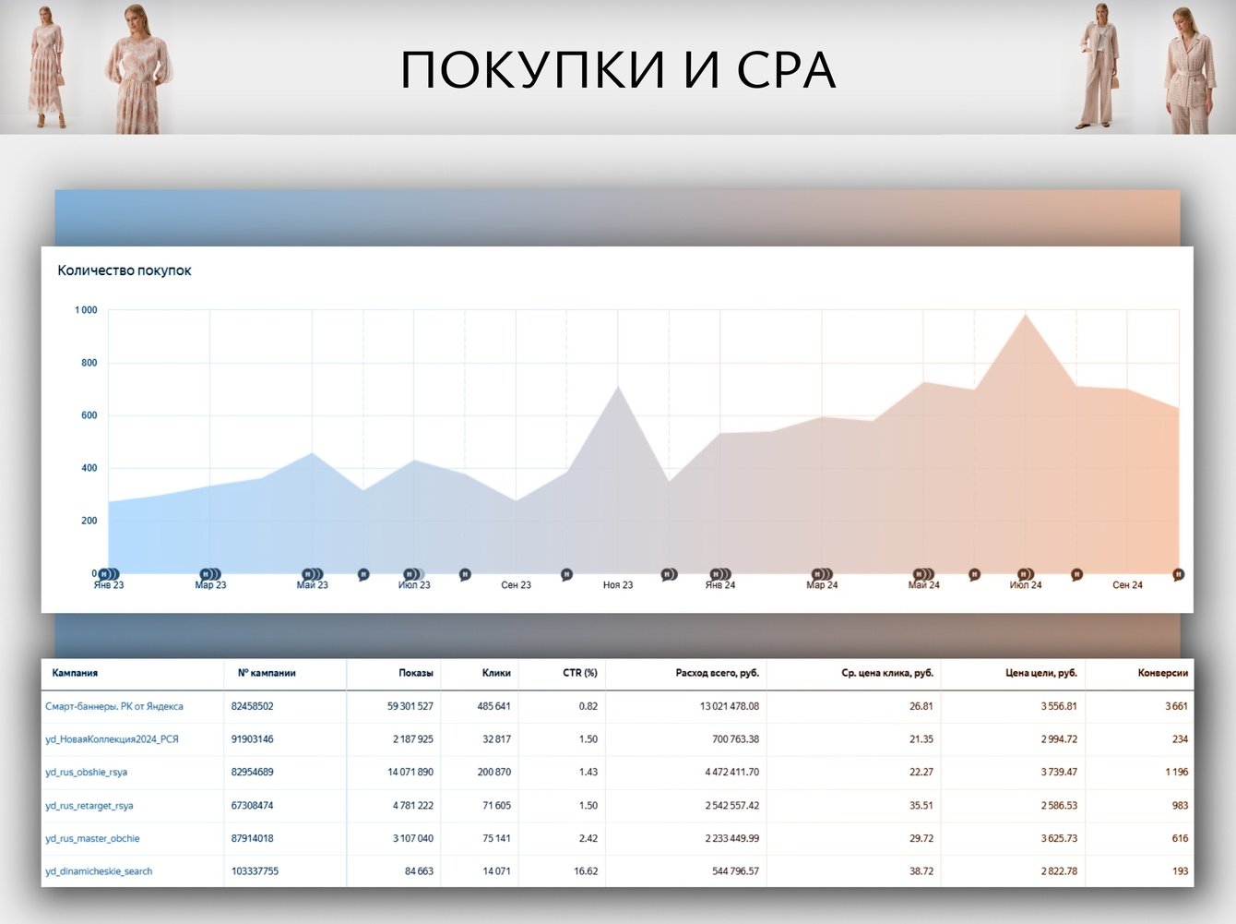
Task: Sort the table by the Показы column header
Action: pyautogui.click(x=416, y=673)
